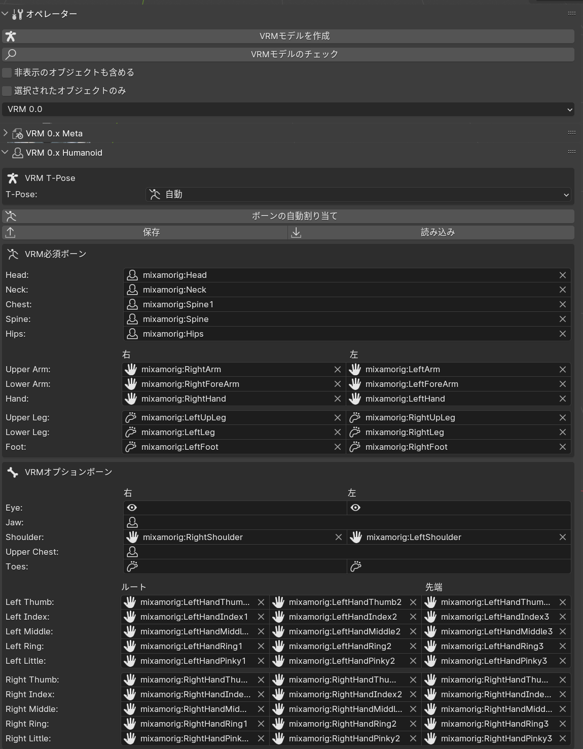This screenshot has width=583, height=749.
Task: Clear the mixamorig:LeftHandIndex1 assignment
Action: 261,617
